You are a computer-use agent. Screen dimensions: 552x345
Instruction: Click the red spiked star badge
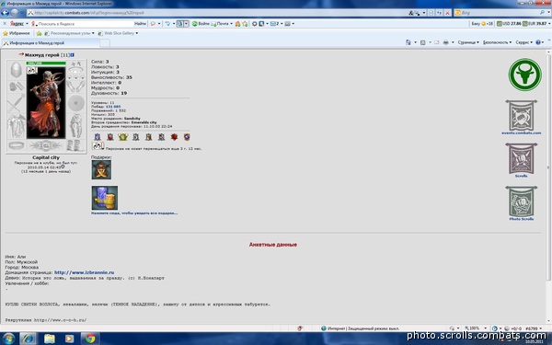click(x=174, y=137)
